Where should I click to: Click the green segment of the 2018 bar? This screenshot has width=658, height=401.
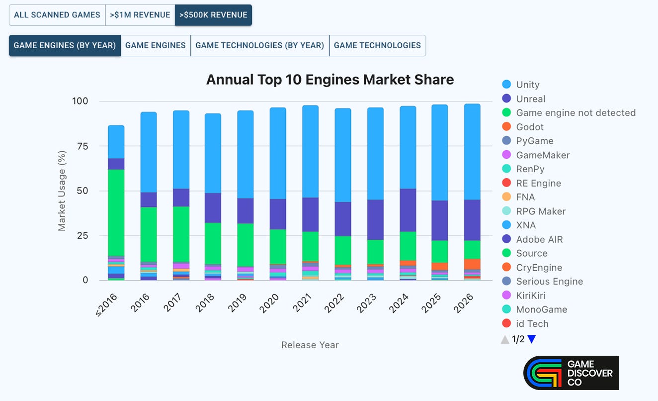click(x=213, y=243)
